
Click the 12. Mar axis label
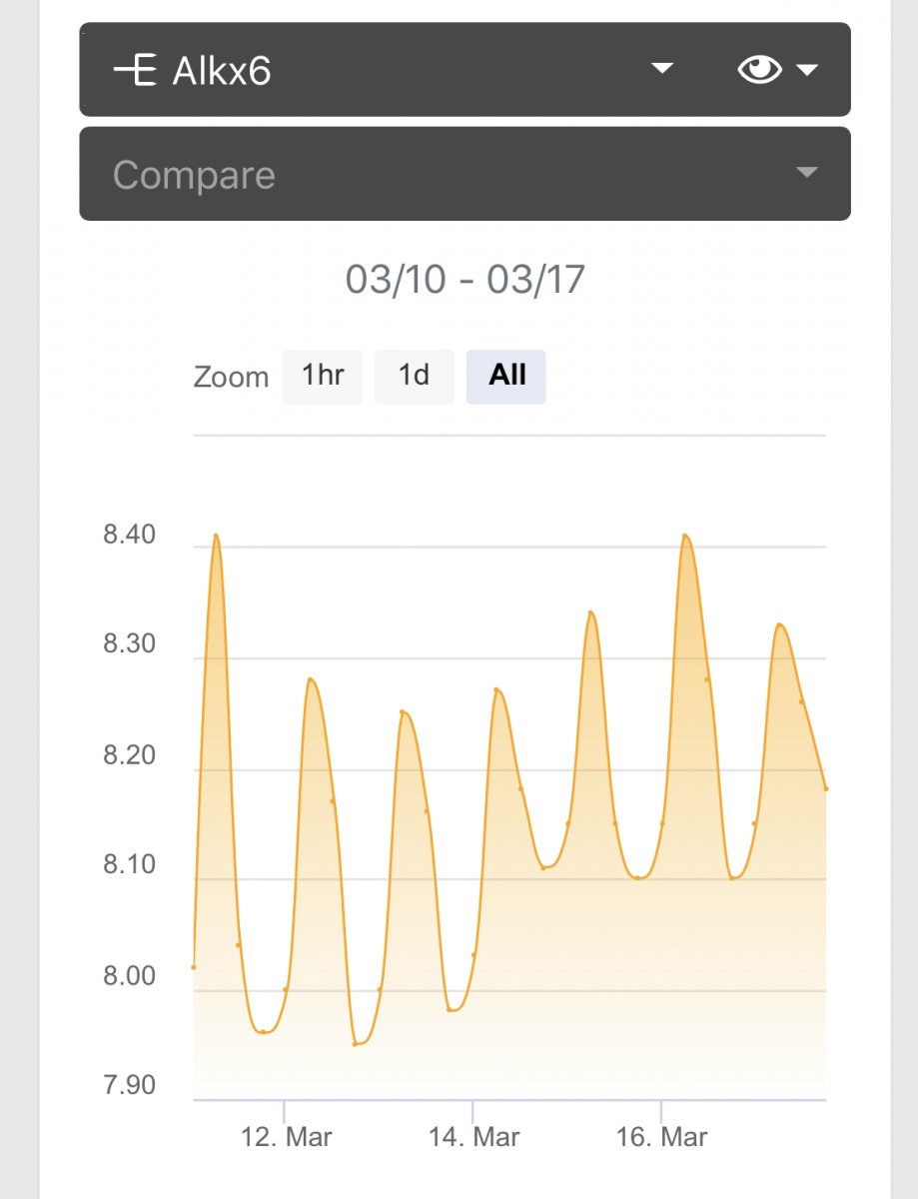287,1137
